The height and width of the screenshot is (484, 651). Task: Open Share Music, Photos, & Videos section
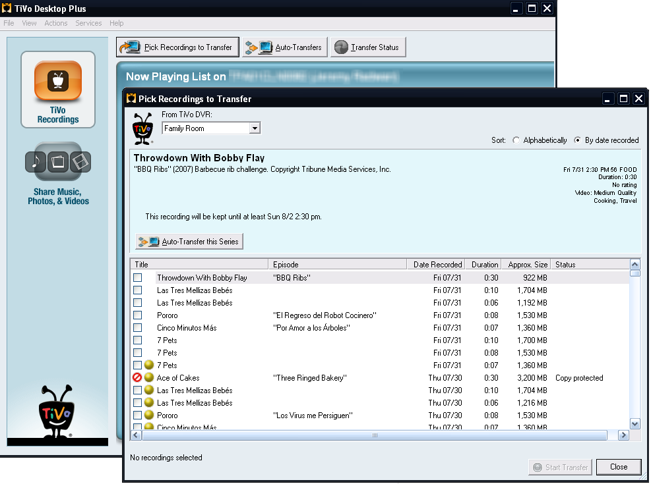coord(58,174)
